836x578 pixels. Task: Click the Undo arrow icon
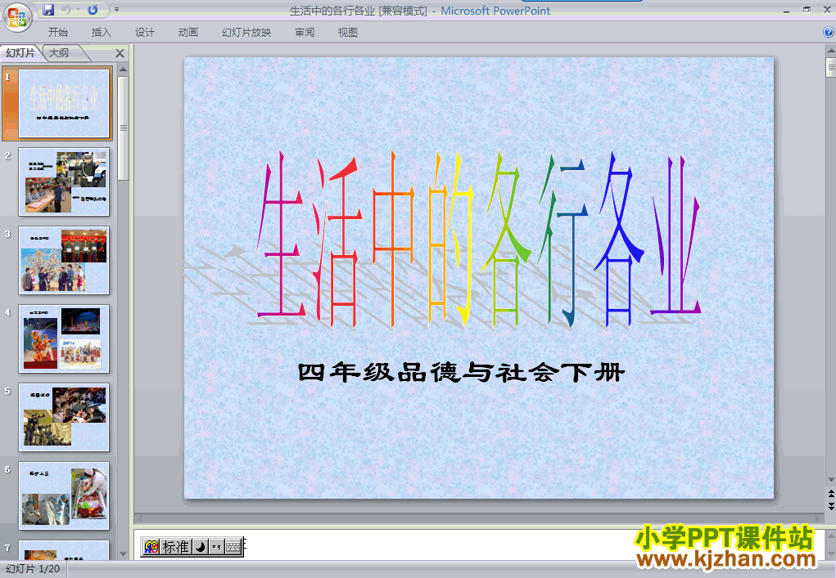pos(66,10)
